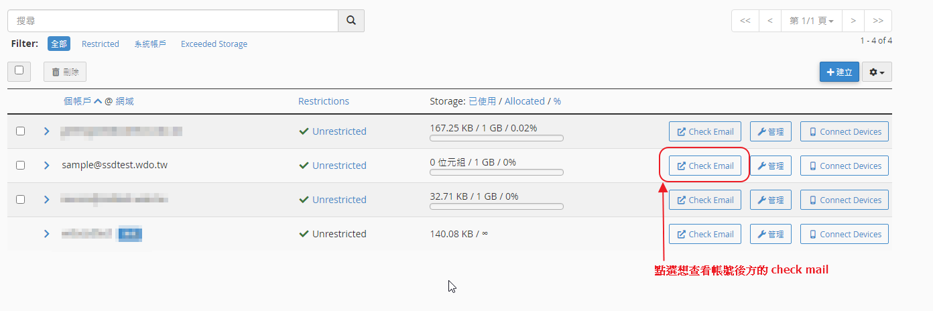
Task: Select checkbox of the first account row
Action: tap(20, 131)
